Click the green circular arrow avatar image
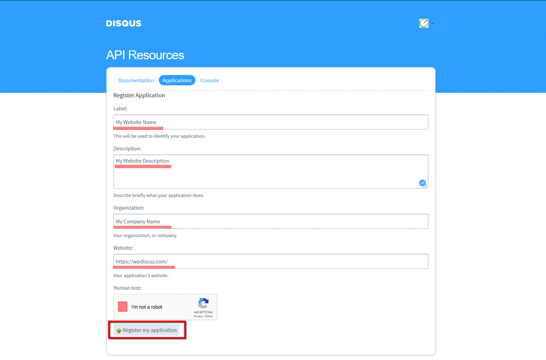546x360 pixels. [x=424, y=23]
